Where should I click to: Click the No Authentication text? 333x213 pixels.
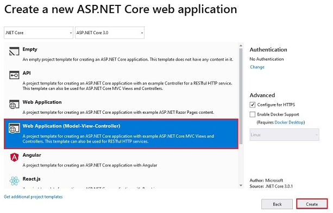(267, 59)
